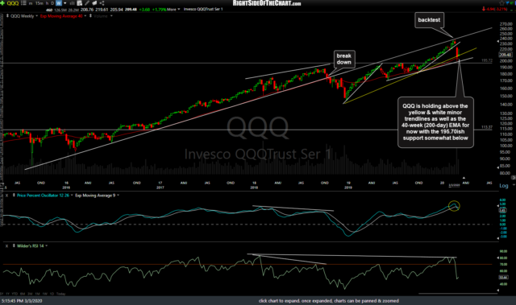Click the 'backtest' annotation callout
This screenshot has width=516, height=305.
coord(429,20)
